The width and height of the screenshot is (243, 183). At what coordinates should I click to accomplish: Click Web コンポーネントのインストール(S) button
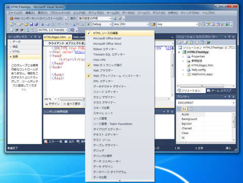tap(36, 19)
